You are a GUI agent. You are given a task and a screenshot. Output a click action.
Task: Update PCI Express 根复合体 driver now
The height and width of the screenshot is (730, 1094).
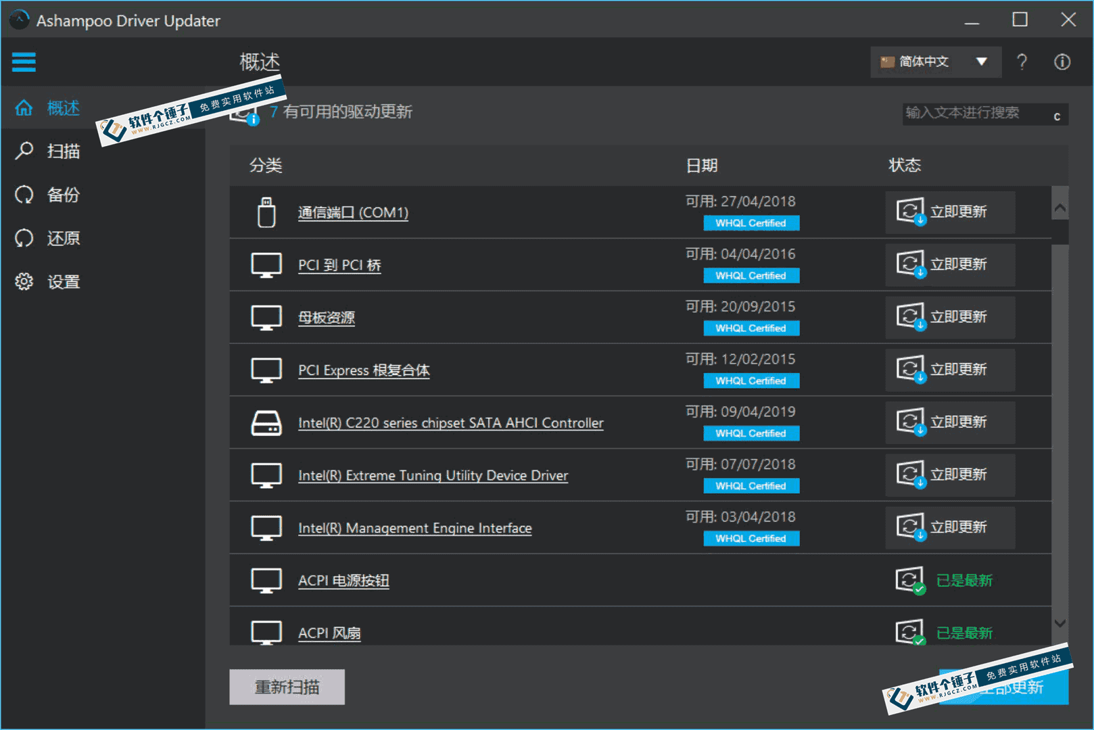(x=950, y=370)
